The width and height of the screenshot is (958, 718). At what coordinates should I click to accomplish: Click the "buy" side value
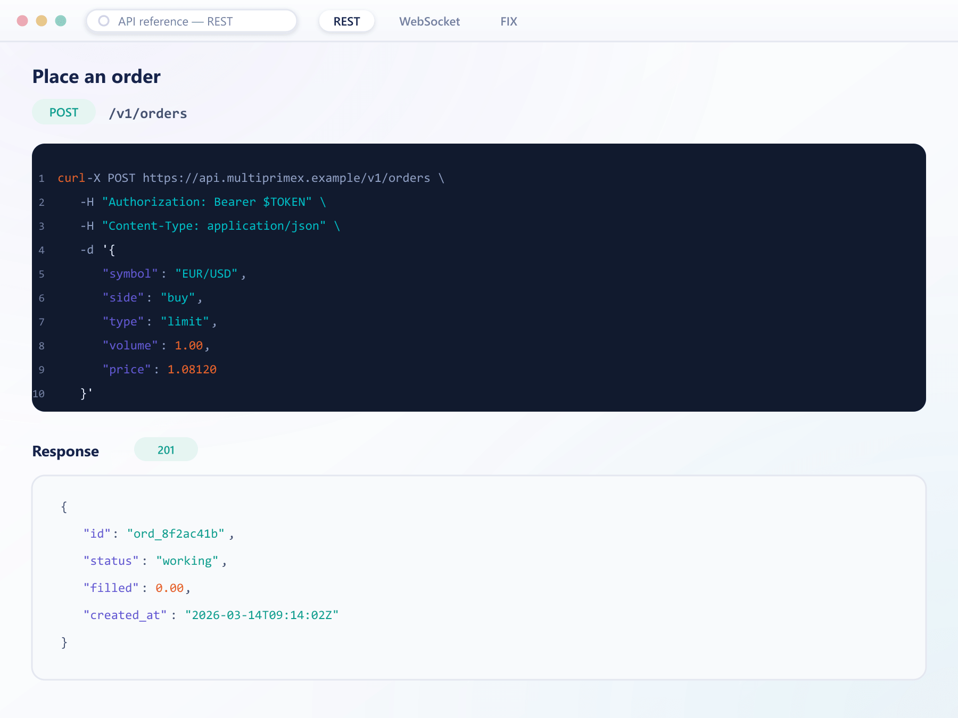pos(178,298)
